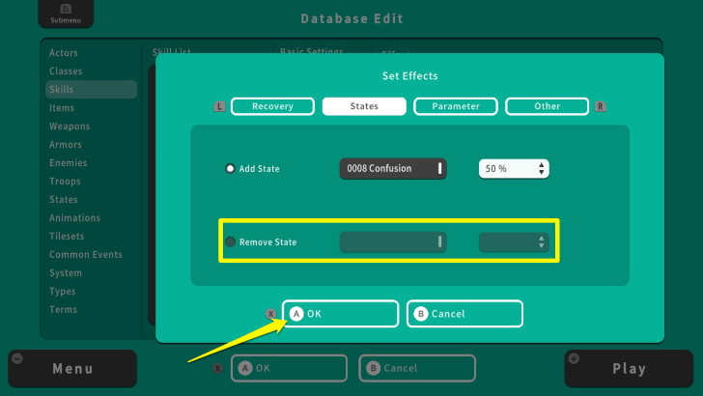703x396 pixels.
Task: Click the L shoulder button icon
Action: coord(219,107)
